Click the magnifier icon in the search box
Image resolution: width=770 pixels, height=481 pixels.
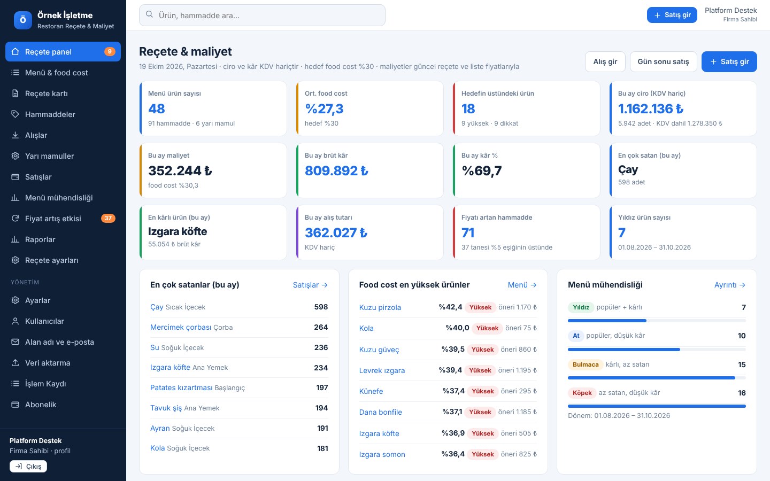pyautogui.click(x=150, y=15)
